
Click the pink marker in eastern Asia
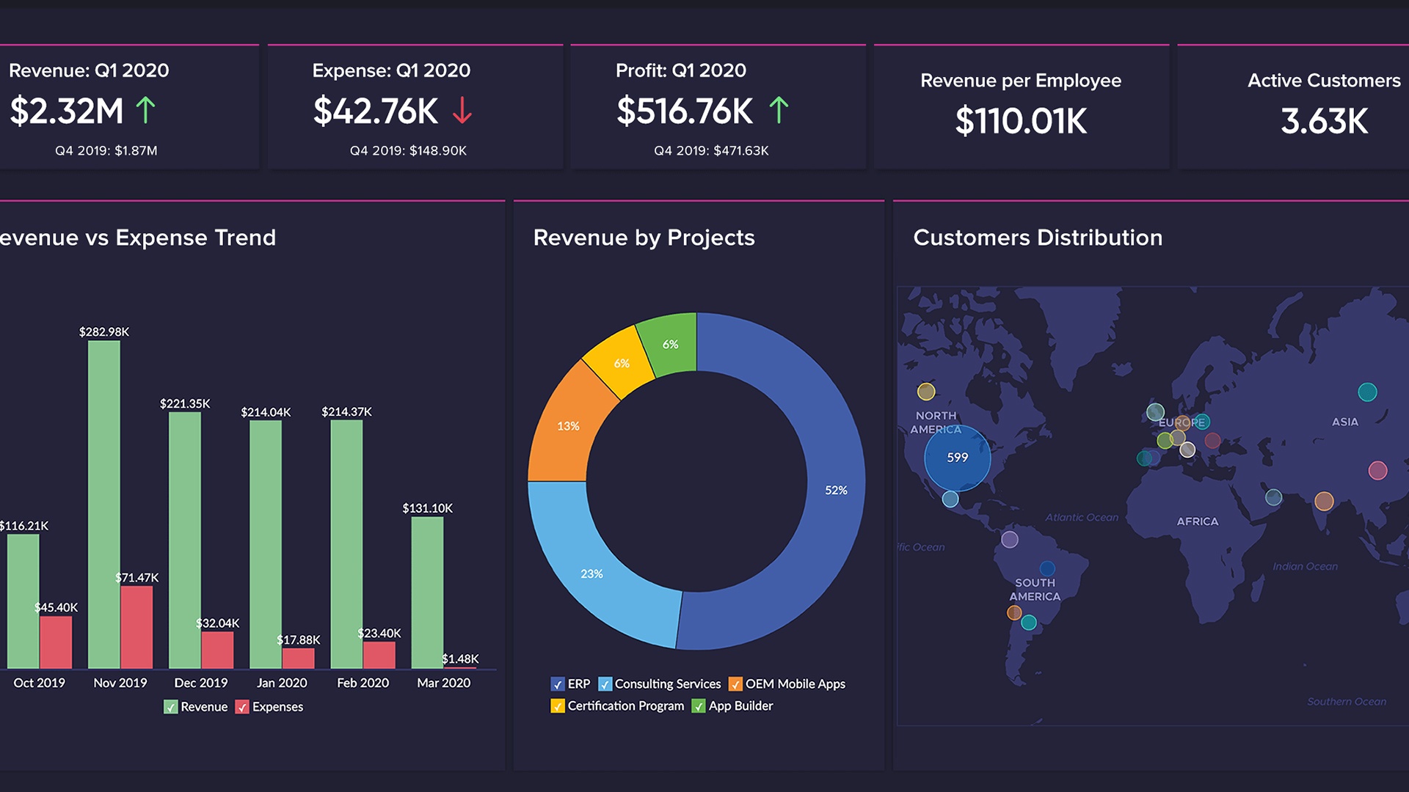[x=1377, y=470]
